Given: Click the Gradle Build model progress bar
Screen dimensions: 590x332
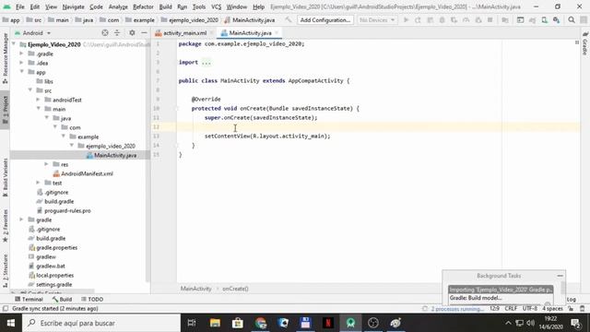Looking at the screenshot, I should click(495, 304).
